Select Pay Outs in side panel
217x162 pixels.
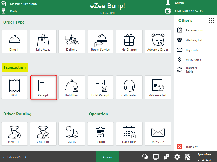click(x=188, y=50)
